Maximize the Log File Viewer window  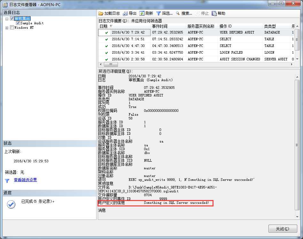tap(281, 3)
